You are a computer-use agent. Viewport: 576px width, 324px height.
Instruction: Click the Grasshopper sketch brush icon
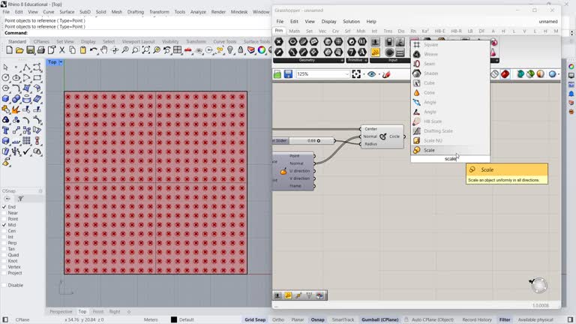[x=387, y=74]
